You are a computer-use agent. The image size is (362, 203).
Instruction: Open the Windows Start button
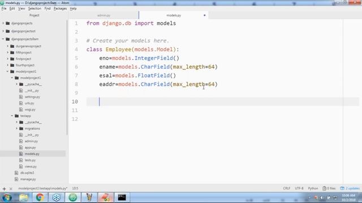[x=7, y=197]
